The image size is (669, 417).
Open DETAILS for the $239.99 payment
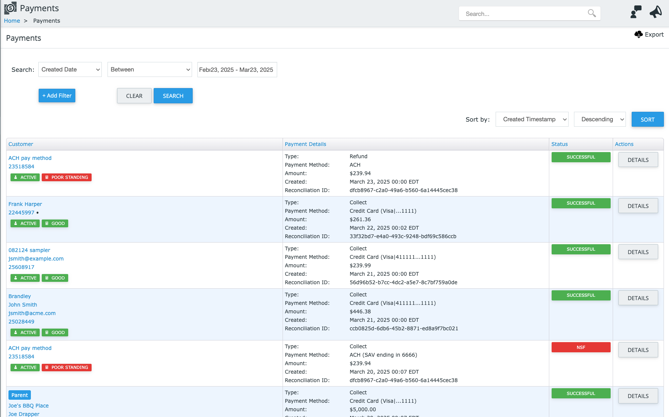[x=638, y=252]
